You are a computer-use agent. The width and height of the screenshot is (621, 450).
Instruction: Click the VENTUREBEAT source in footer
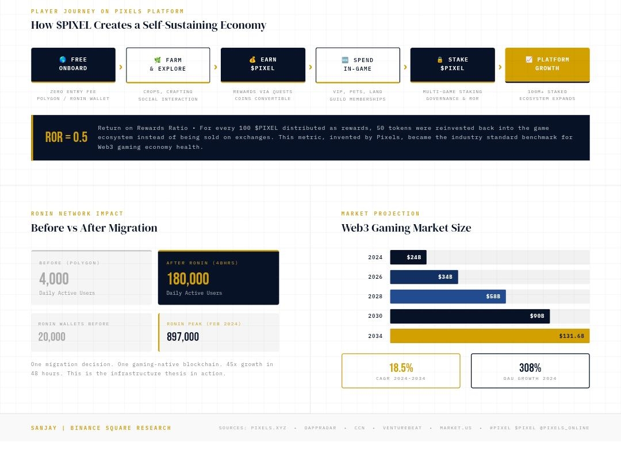click(402, 428)
